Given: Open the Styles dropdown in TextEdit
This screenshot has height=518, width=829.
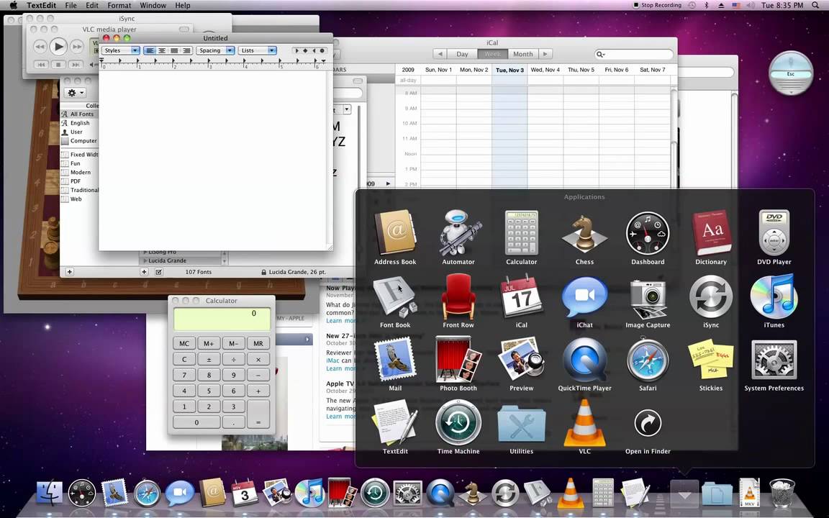Looking at the screenshot, I should click(x=121, y=50).
